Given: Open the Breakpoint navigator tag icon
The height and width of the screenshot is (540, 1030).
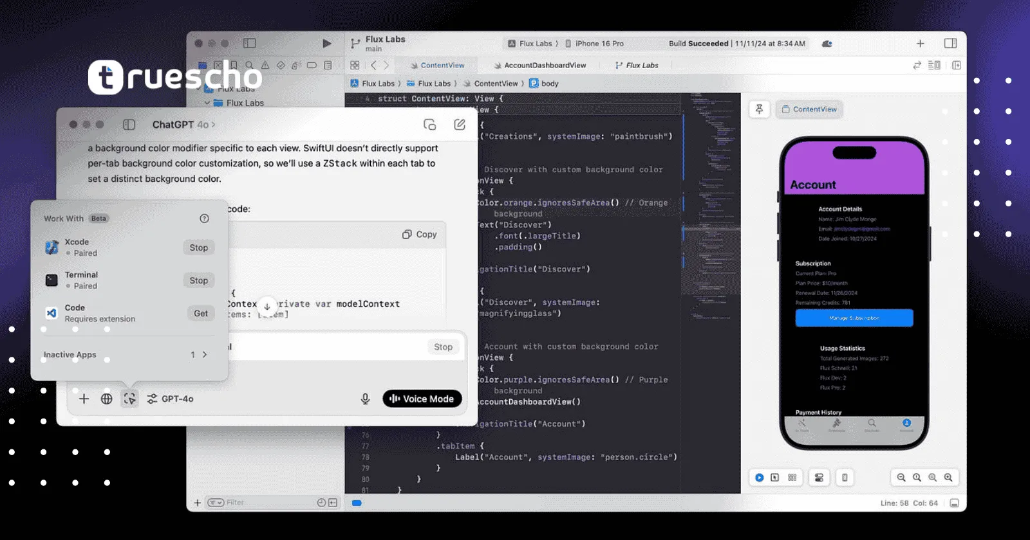Looking at the screenshot, I should click(312, 65).
